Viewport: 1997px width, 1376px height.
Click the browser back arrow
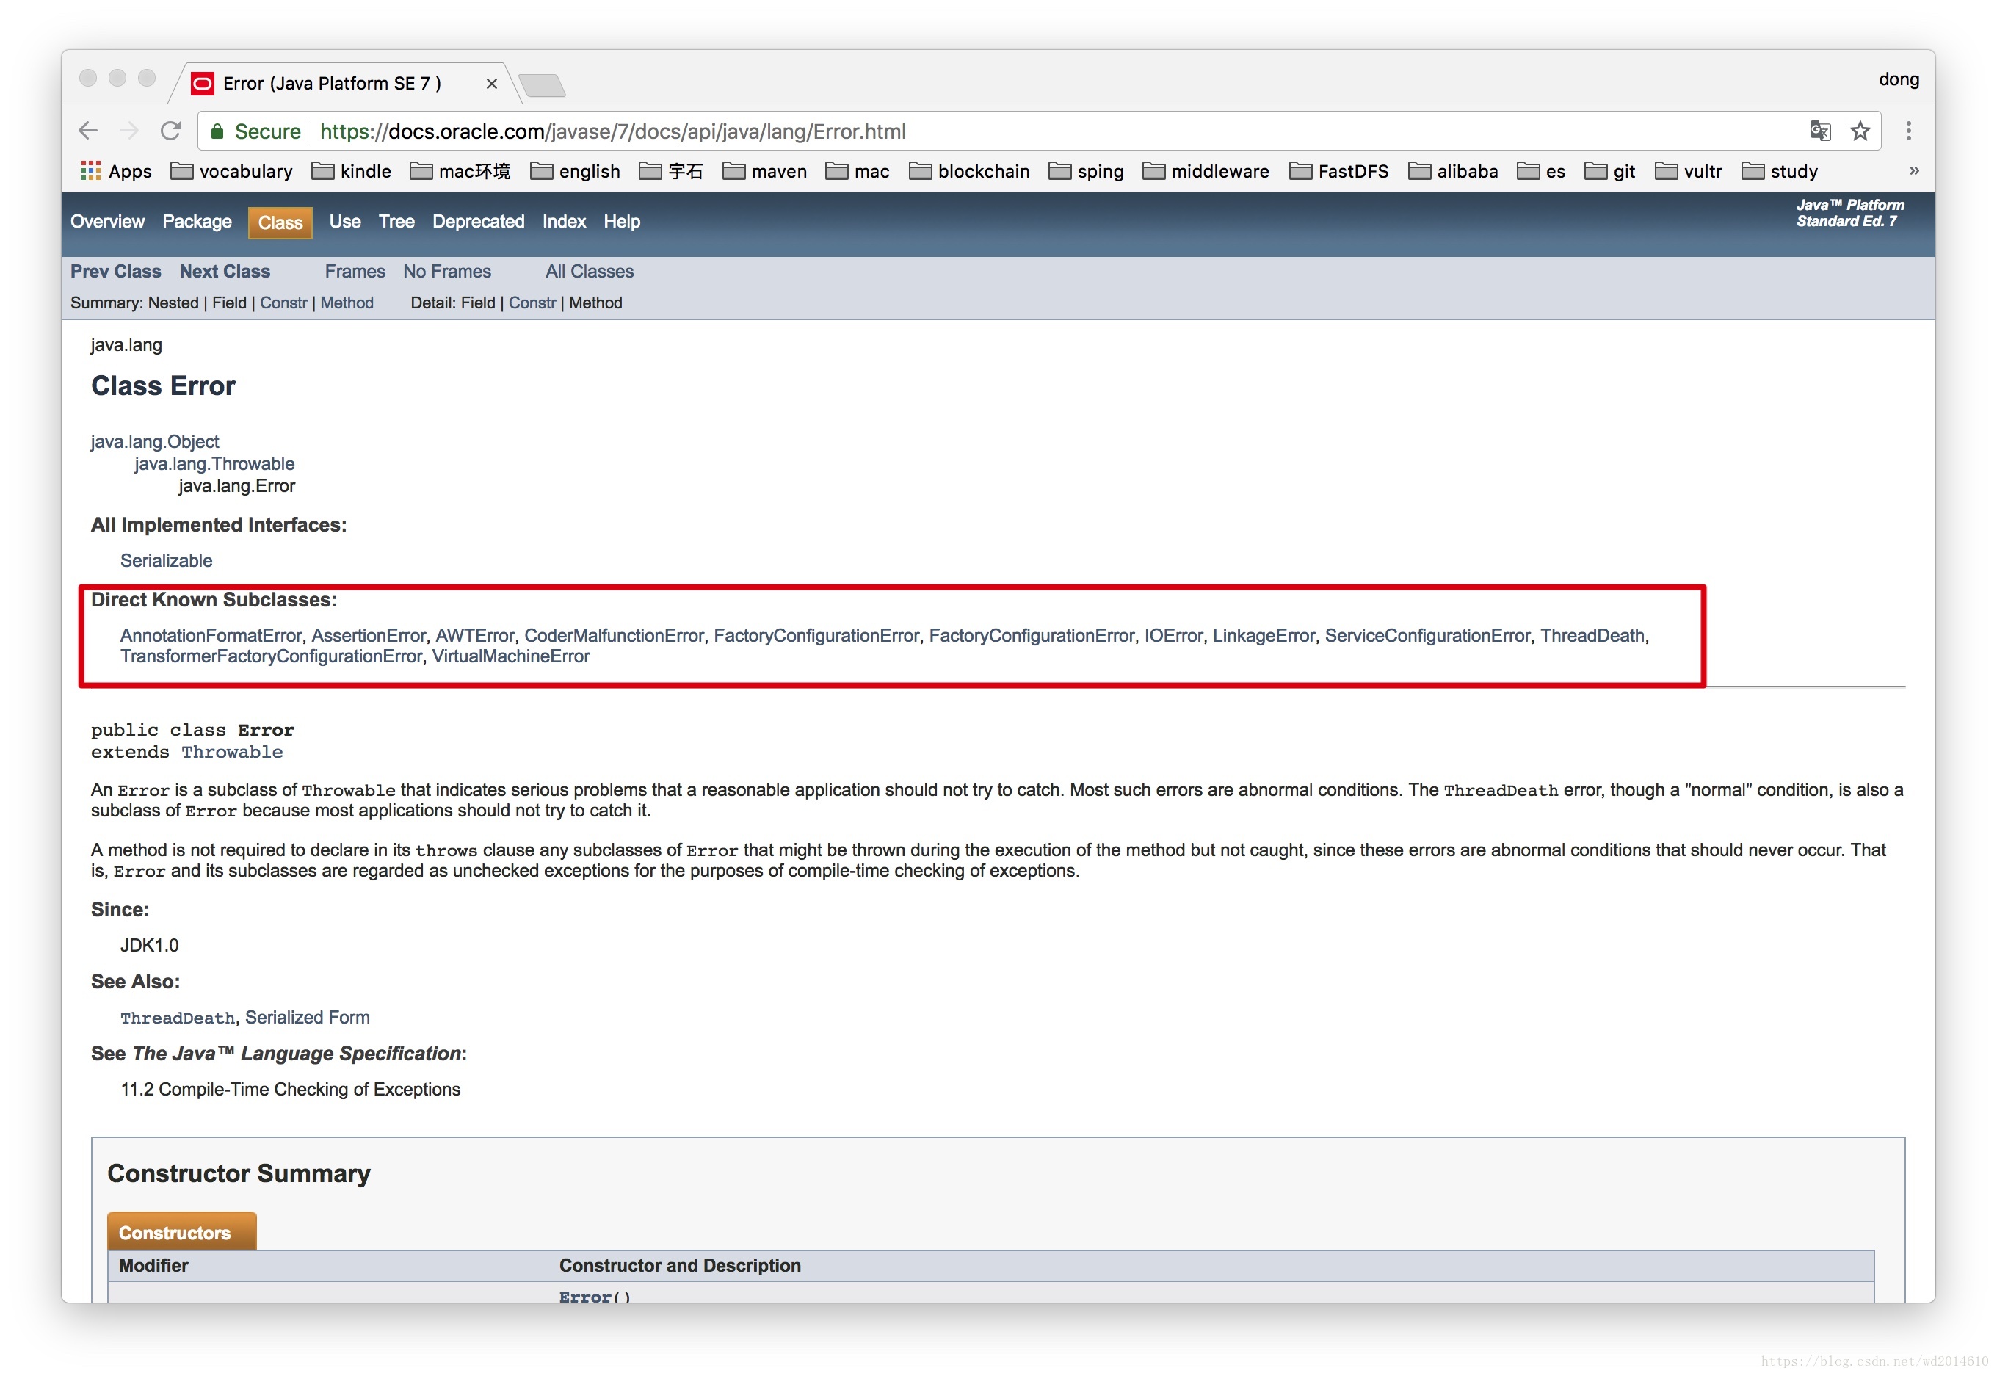click(88, 131)
